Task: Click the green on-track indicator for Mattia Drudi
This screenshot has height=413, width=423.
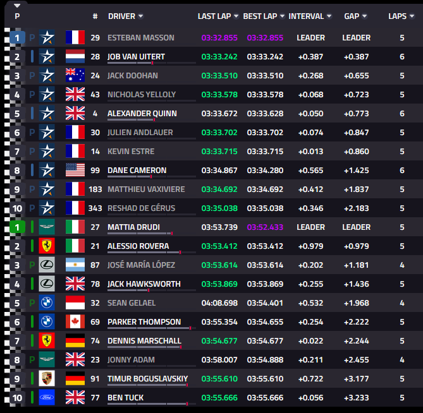Action: 32,227
